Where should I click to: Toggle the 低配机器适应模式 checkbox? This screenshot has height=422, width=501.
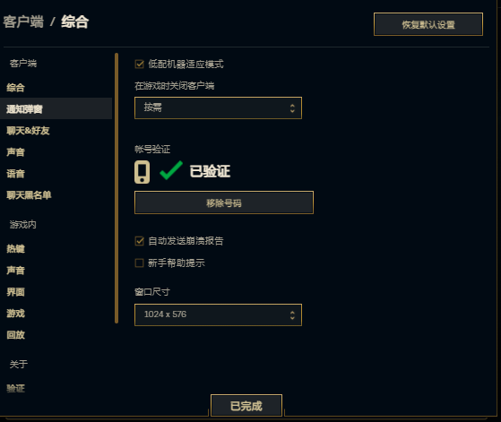pyautogui.click(x=139, y=65)
